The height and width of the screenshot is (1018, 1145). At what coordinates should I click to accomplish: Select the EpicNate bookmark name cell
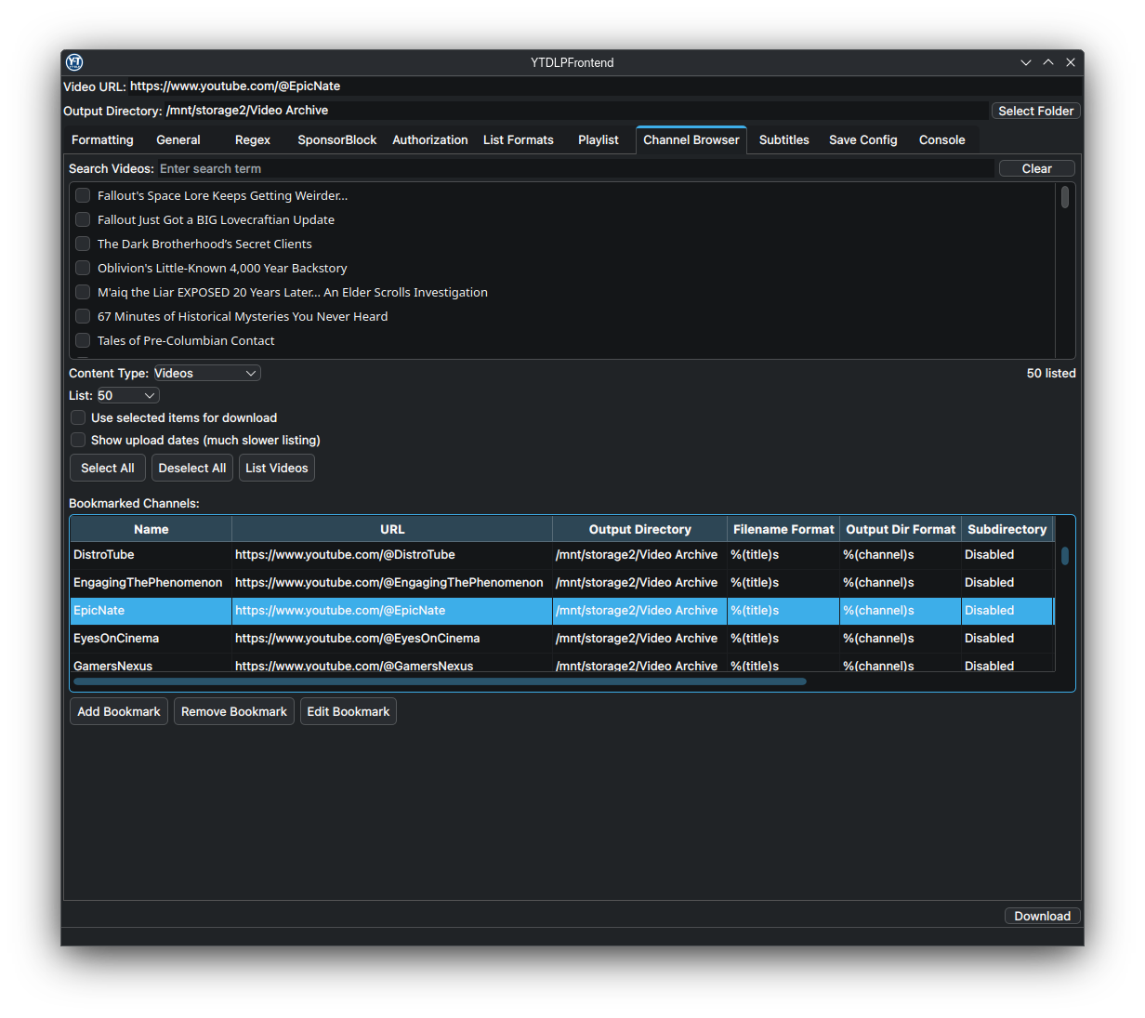[x=151, y=610]
